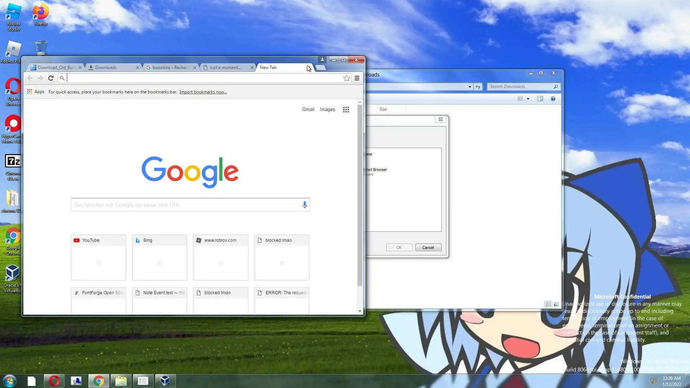The image size is (690, 388).
Task: Click Chrome user profile icon in titlebar
Action: point(322,60)
